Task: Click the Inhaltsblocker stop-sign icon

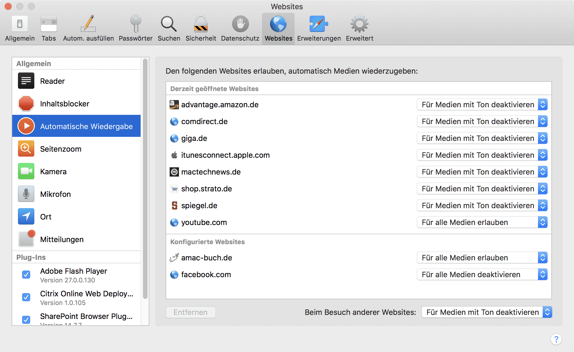Action: [x=26, y=104]
